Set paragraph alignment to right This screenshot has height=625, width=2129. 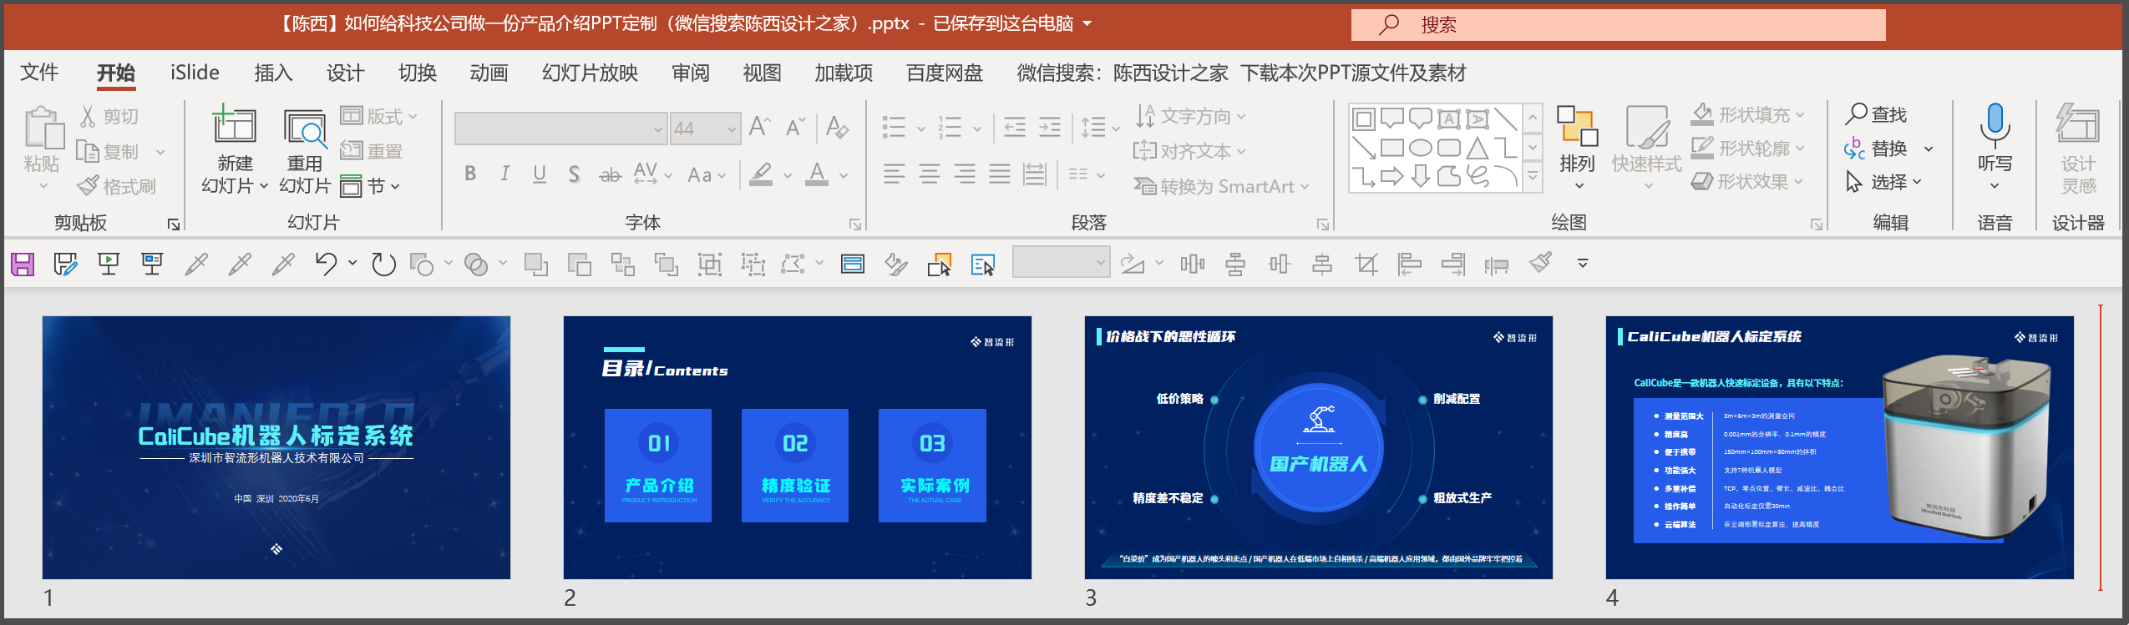pos(964,174)
